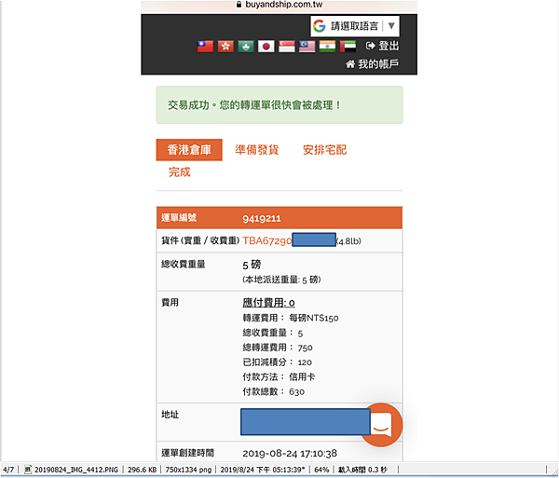Viewport: 559px width, 478px height.
Task: Select the Singapore flag icon
Action: [287, 47]
